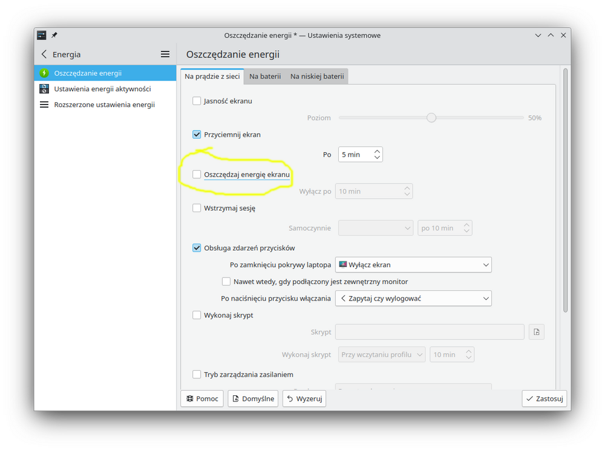Viewport: 605px width, 451px height.
Task: Expand the Po naciśnięciu przycisku włączania dropdown
Action: coord(413,298)
